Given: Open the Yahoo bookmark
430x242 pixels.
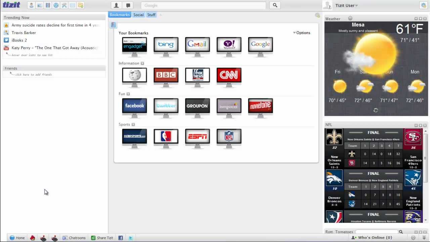Looking at the screenshot, I should pyautogui.click(x=229, y=46).
